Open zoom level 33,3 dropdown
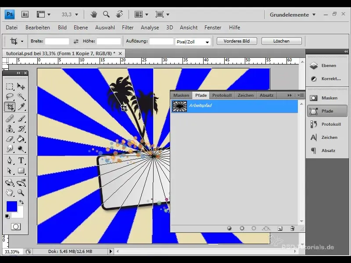Image resolution: width=351 pixels, height=263 pixels. [x=76, y=15]
